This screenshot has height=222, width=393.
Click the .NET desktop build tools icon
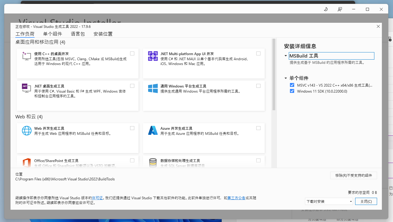coord(27,88)
